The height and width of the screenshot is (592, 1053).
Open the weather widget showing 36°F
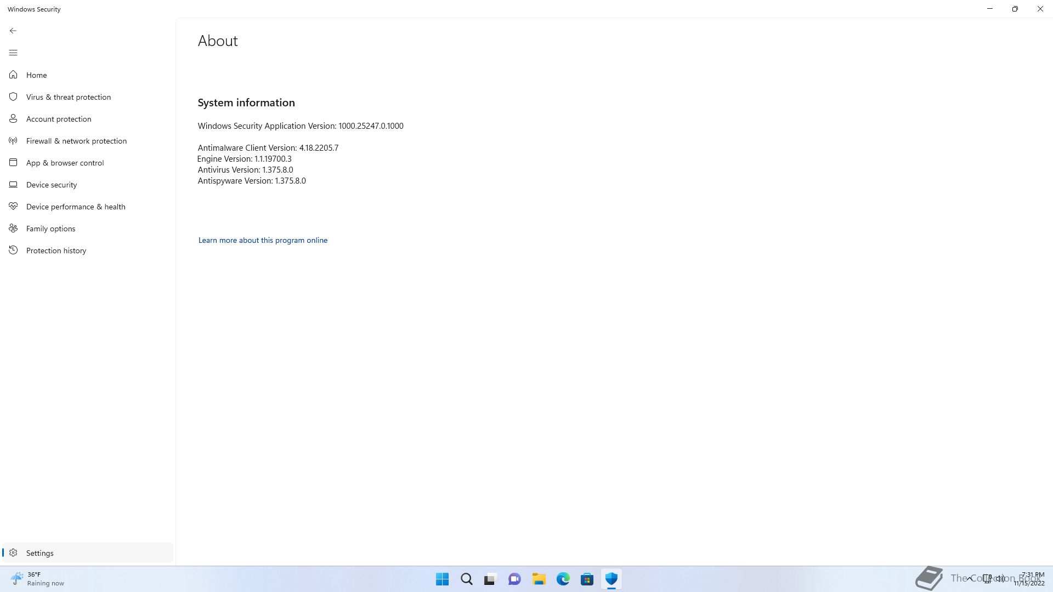coord(37,579)
